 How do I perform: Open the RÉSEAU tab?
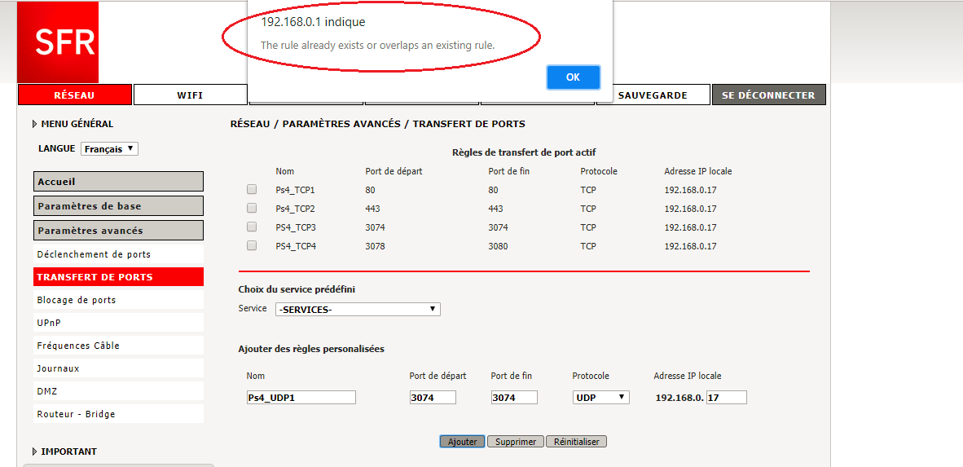(x=74, y=95)
